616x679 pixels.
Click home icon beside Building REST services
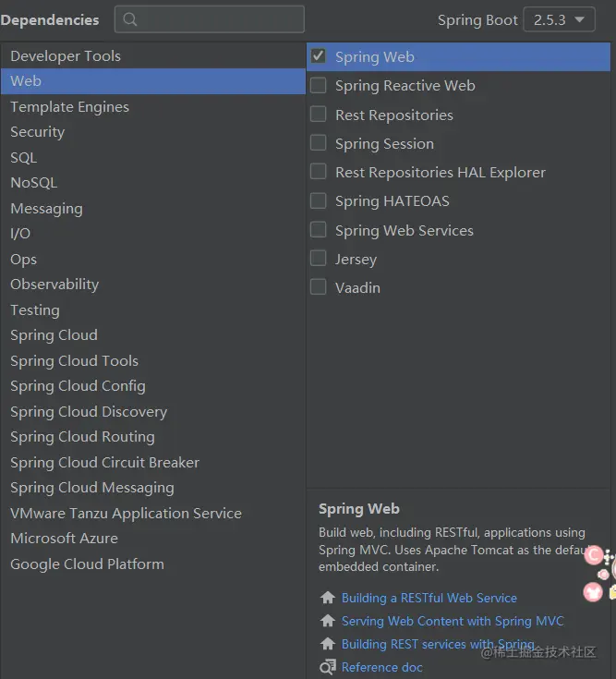(x=328, y=644)
